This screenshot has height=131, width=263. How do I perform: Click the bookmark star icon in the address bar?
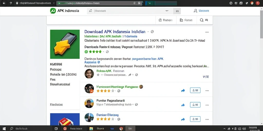139,3
